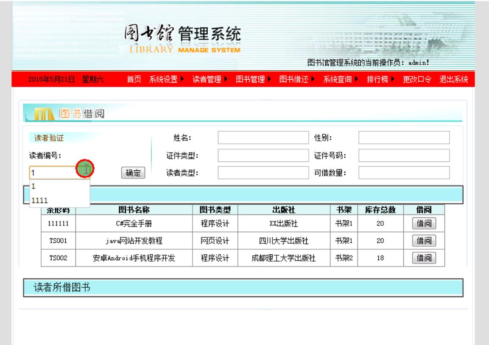
Task: Click publisher cell 成都理工大学出版社
Action: (x=284, y=258)
